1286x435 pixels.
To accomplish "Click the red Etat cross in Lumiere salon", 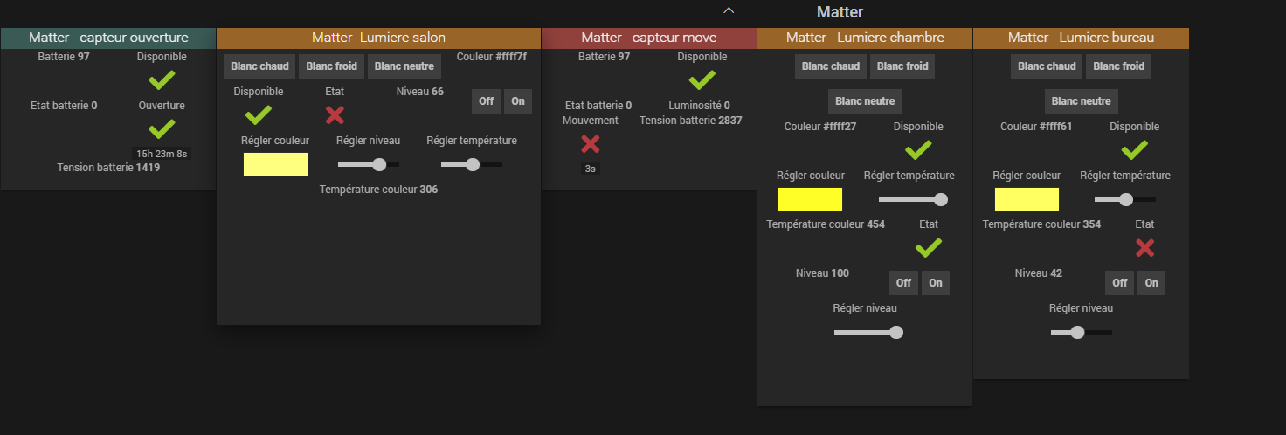I will tap(335, 114).
